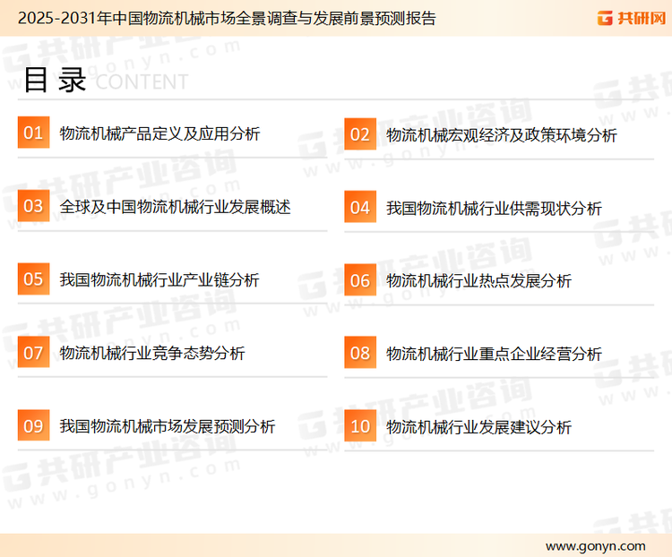The width and height of the screenshot is (672, 557).
Task: Select the orange 02 number badge
Action: (x=360, y=134)
